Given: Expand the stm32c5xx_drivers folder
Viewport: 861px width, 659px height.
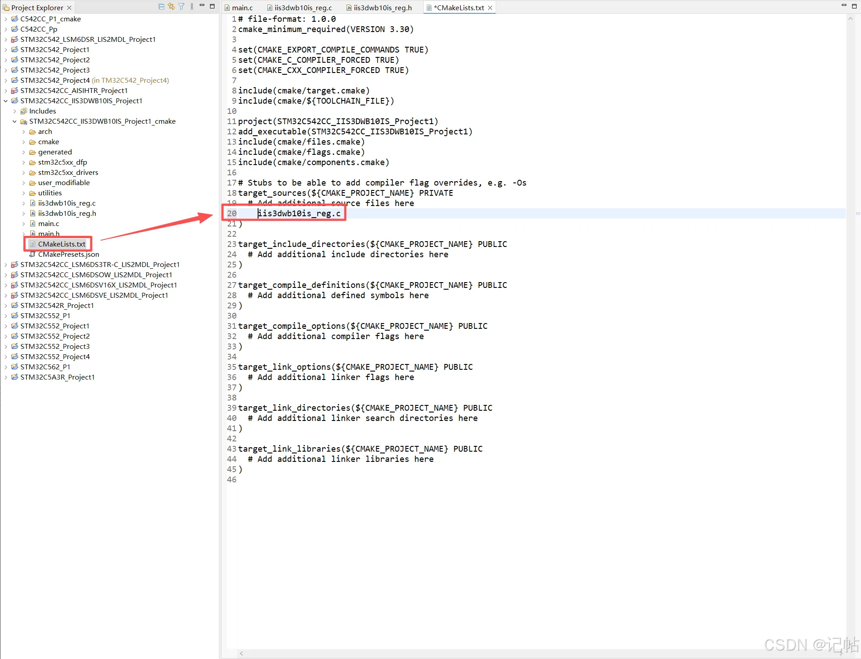Looking at the screenshot, I should 24,173.
